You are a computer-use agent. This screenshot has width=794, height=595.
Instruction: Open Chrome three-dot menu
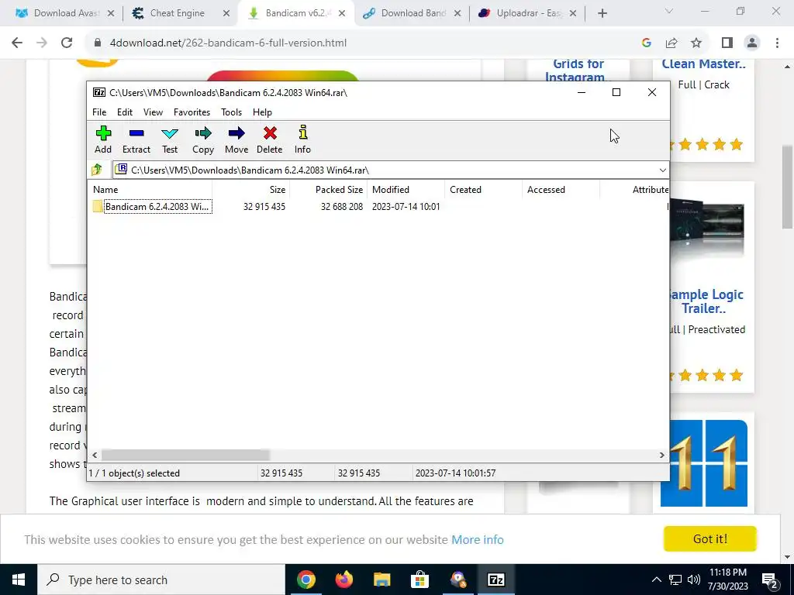tap(777, 43)
